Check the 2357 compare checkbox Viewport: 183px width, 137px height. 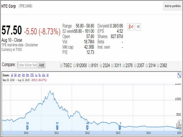(135, 66)
